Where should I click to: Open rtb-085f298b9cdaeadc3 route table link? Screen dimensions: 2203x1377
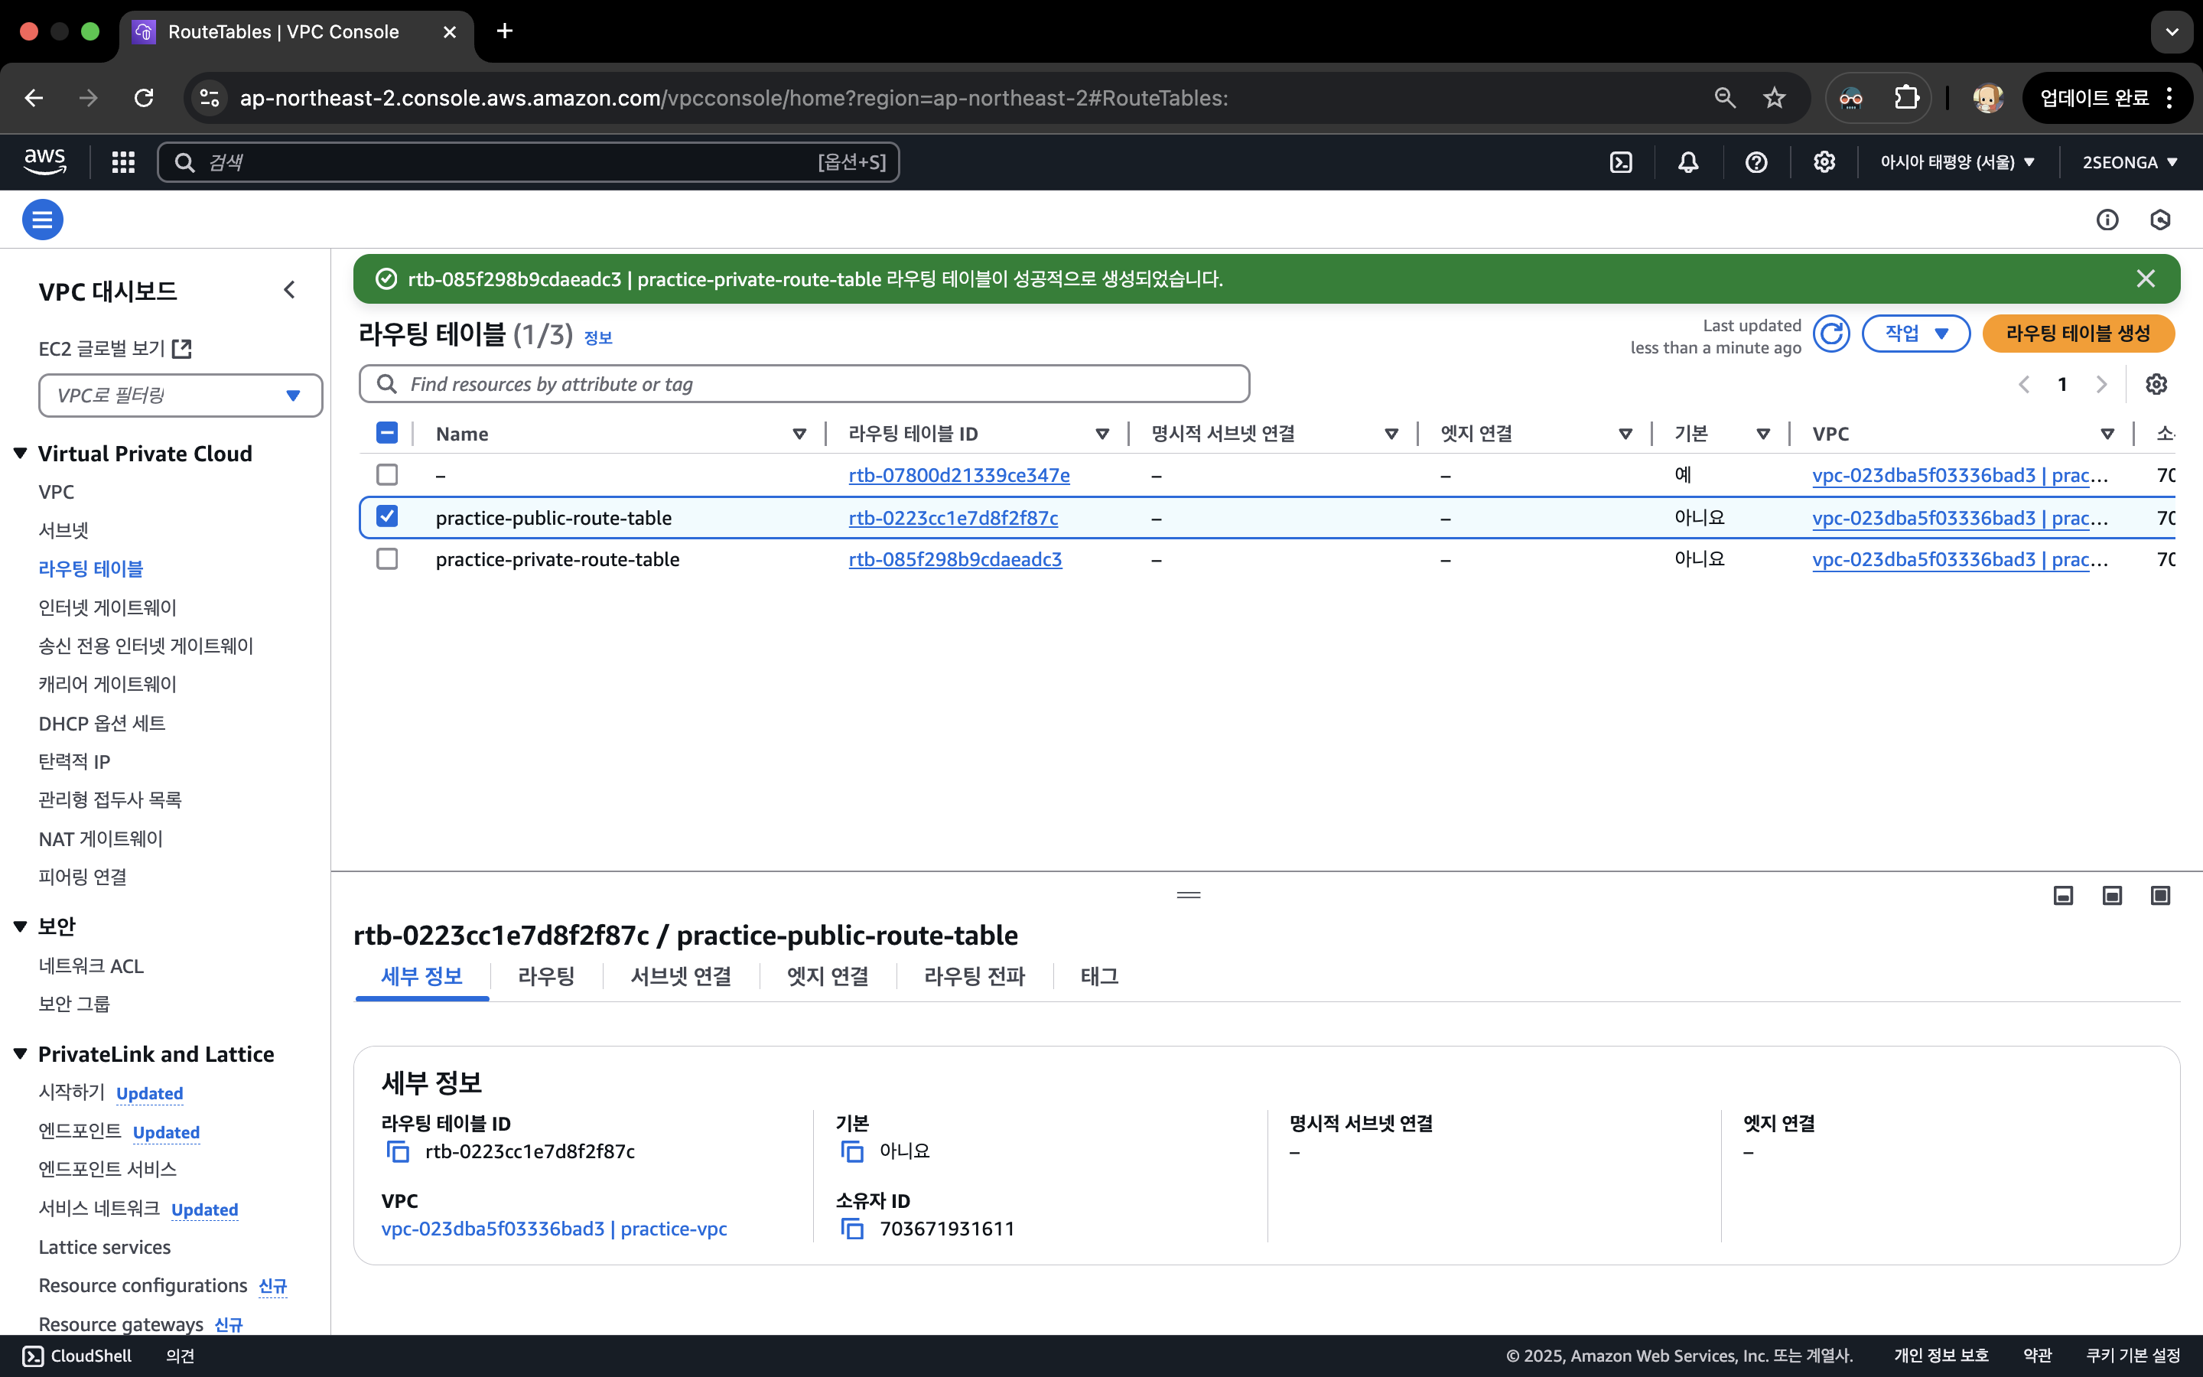[x=954, y=559]
